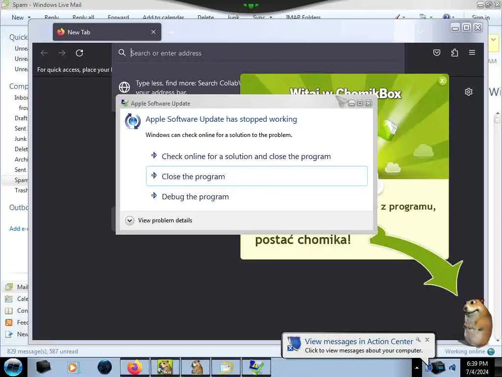The width and height of the screenshot is (502, 377).
Task: Switch to Calendar view in Live Mail
Action: (x=16, y=299)
